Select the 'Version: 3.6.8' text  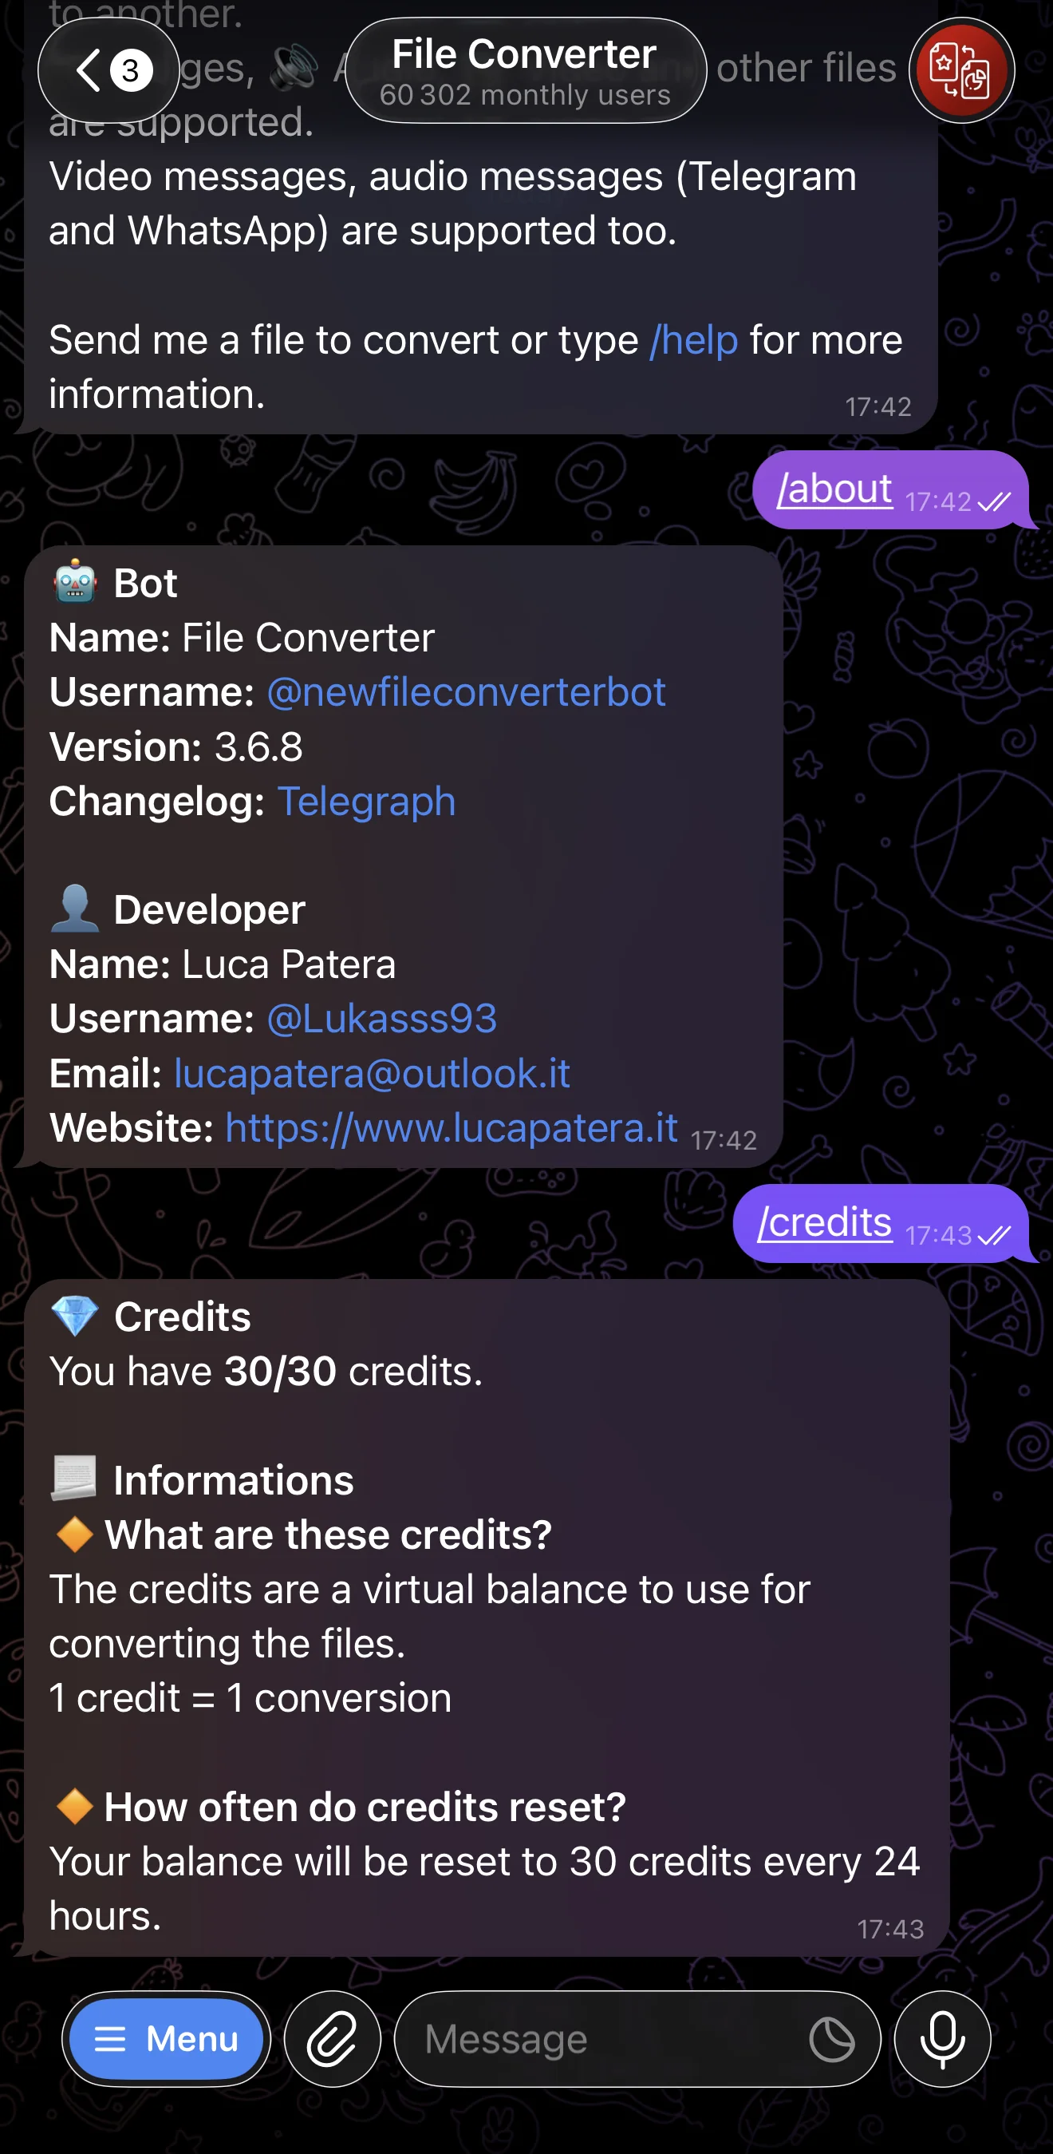click(175, 746)
